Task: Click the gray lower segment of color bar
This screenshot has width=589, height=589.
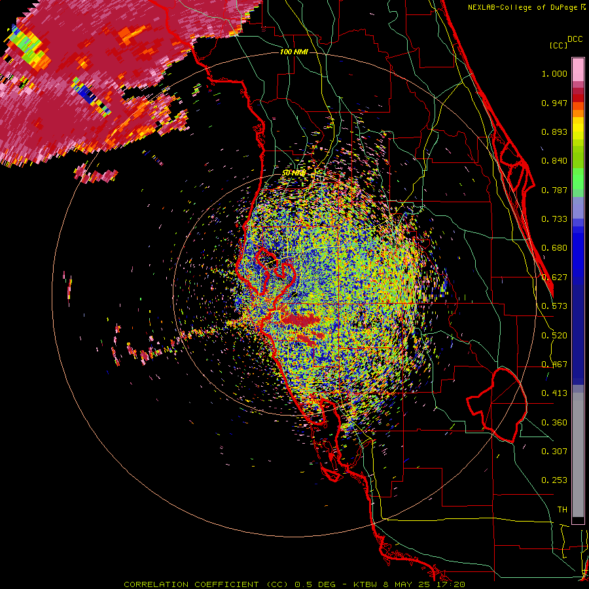Action: [578, 455]
